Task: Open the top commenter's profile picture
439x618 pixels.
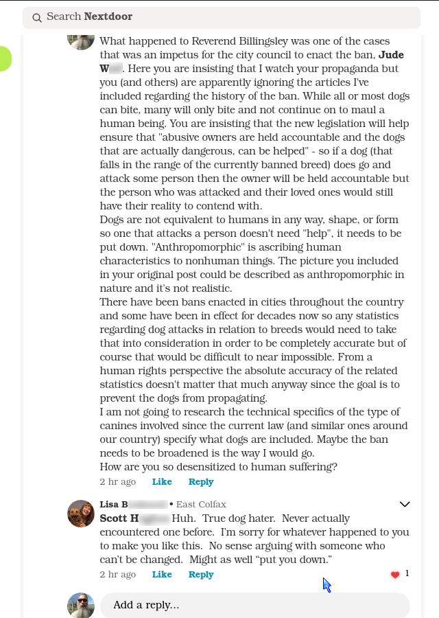Action: coord(81,39)
